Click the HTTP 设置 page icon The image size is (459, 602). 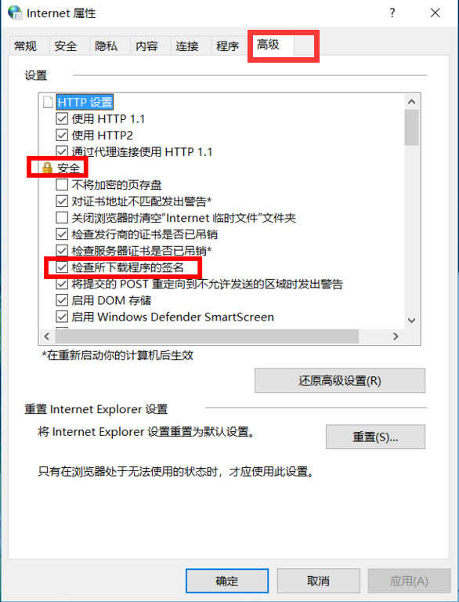48,102
